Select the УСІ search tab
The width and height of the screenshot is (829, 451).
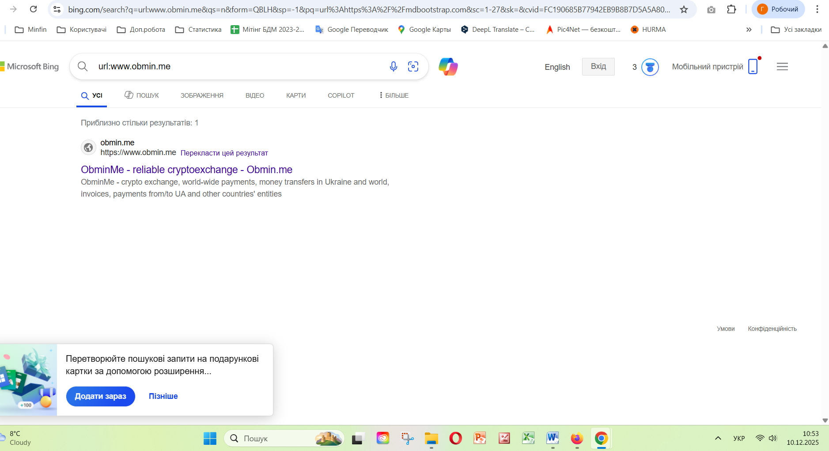(92, 95)
